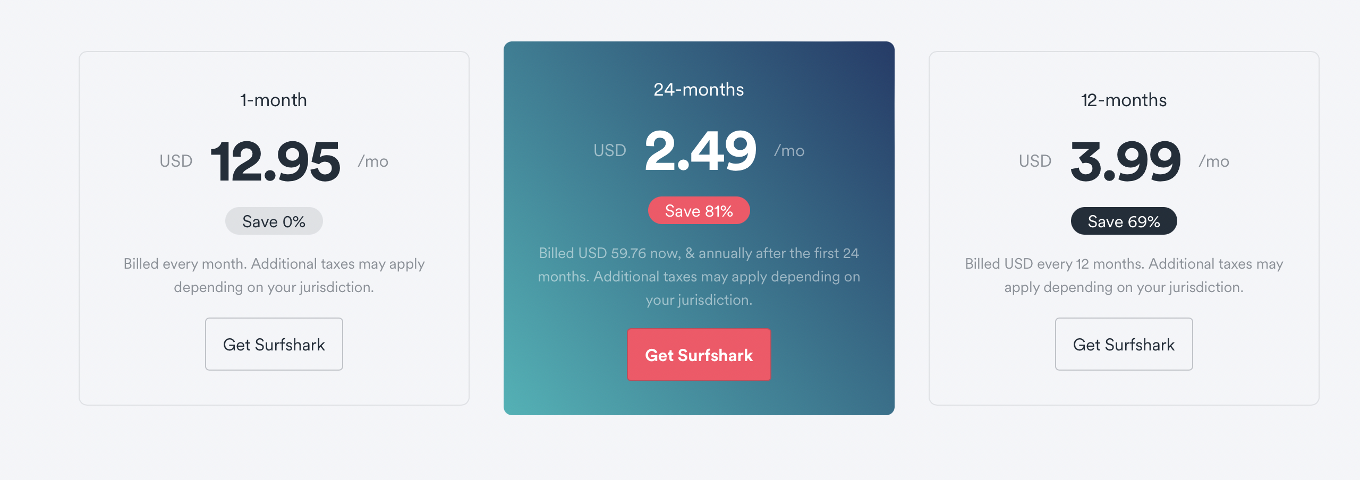1360x480 pixels.
Task: Click the Billed USD 59.76 now description
Action: (699, 276)
